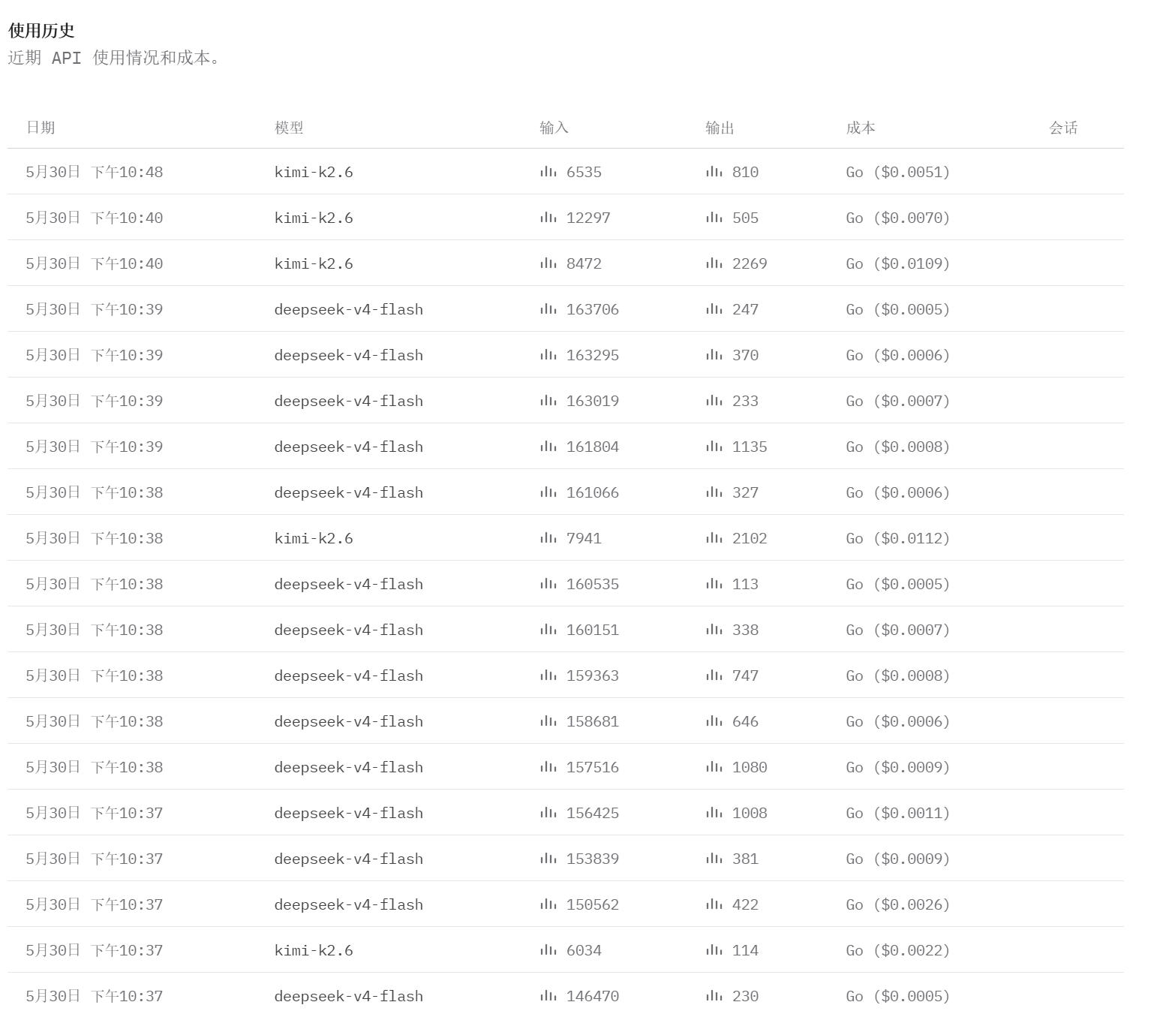Viewport: 1154px width, 1011px height.
Task: Select the bar chart icon beside input 160535
Action: pyautogui.click(x=548, y=584)
